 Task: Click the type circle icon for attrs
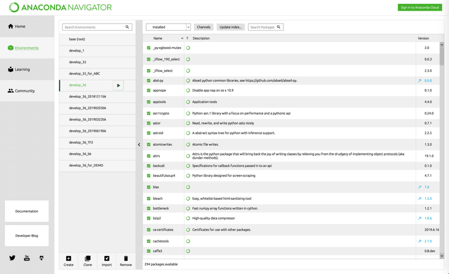pos(188,156)
